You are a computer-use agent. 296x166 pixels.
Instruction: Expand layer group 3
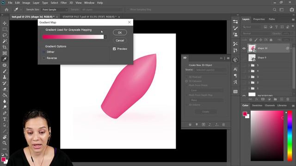click(x=249, y=77)
